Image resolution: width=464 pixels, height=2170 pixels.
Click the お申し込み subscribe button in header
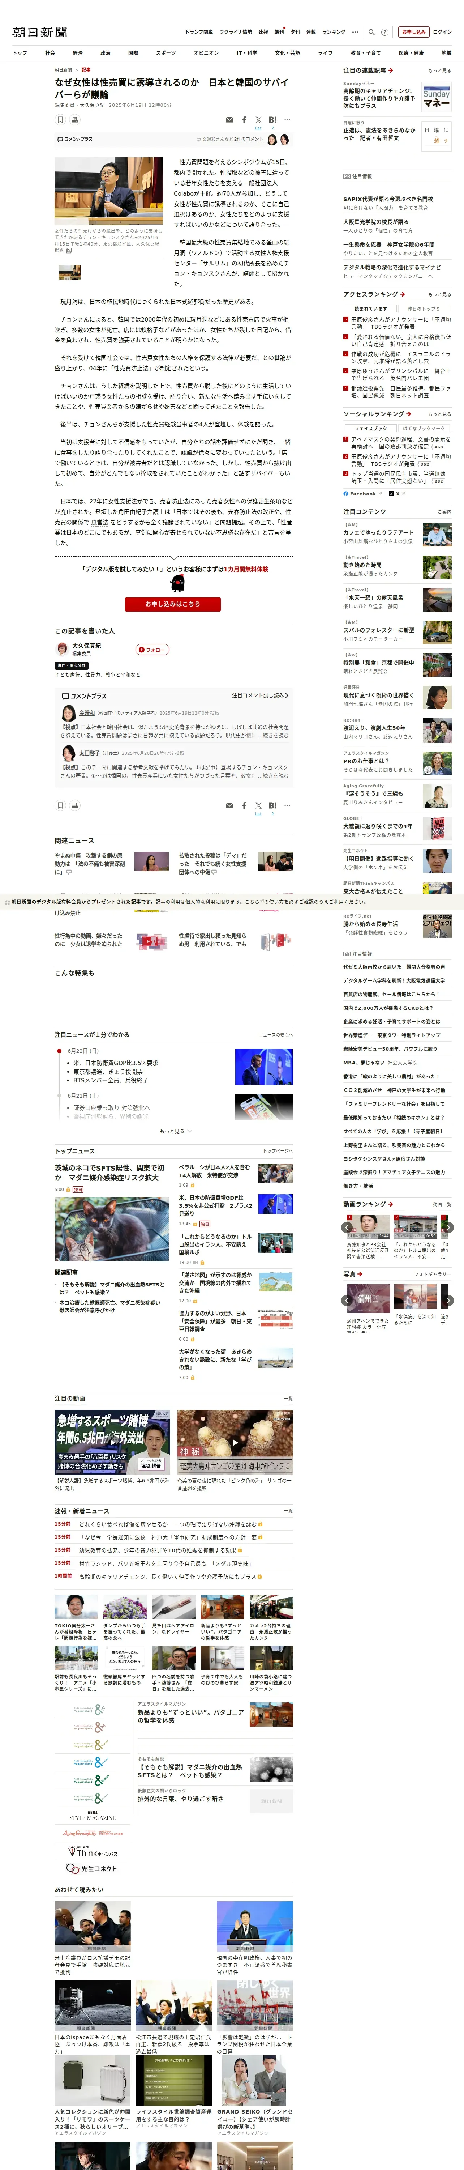[x=413, y=32]
